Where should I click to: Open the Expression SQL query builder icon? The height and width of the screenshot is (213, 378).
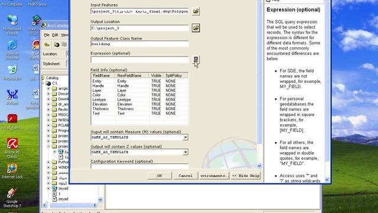pyautogui.click(x=195, y=59)
